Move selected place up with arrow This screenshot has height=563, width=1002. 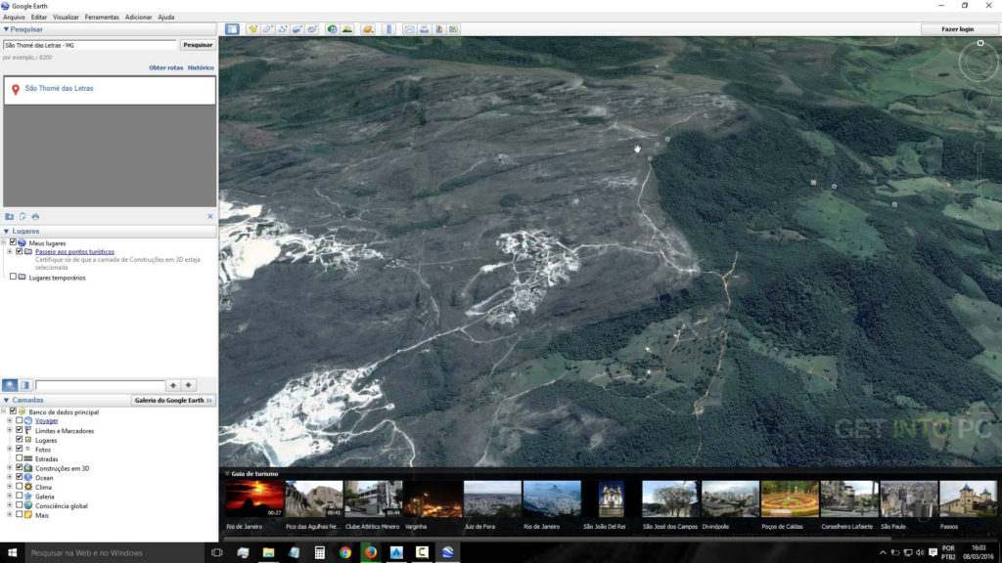tap(173, 385)
